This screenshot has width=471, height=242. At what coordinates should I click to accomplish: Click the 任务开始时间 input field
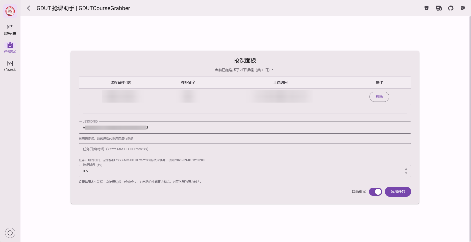[x=244, y=149]
